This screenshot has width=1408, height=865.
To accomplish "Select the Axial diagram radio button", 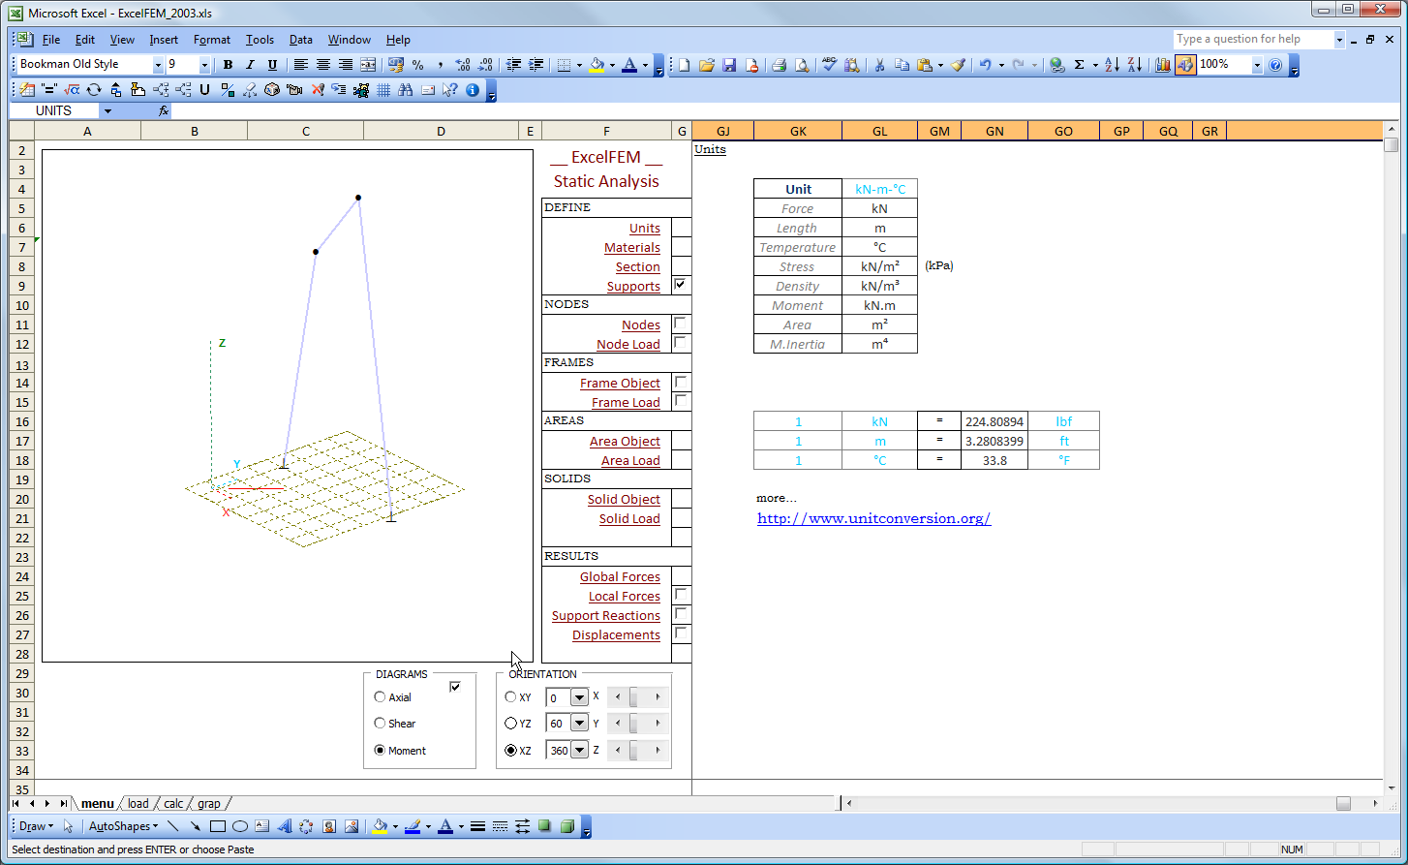I will pos(380,697).
